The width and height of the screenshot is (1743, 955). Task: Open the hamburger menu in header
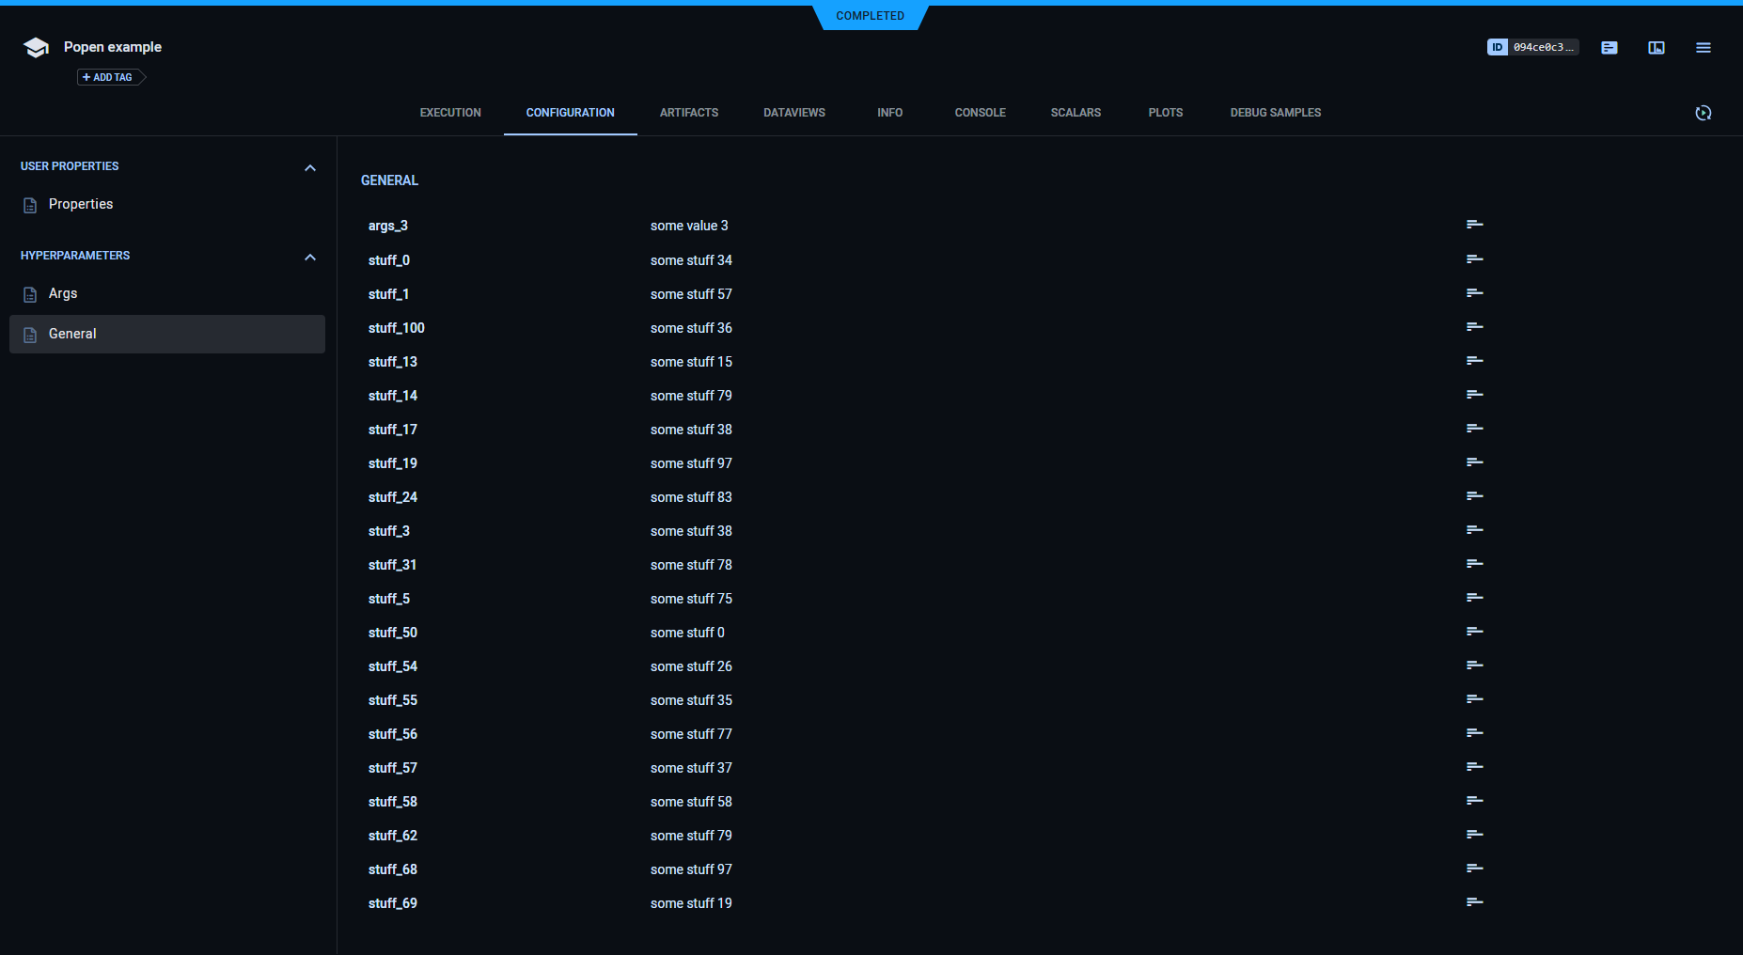click(1704, 47)
